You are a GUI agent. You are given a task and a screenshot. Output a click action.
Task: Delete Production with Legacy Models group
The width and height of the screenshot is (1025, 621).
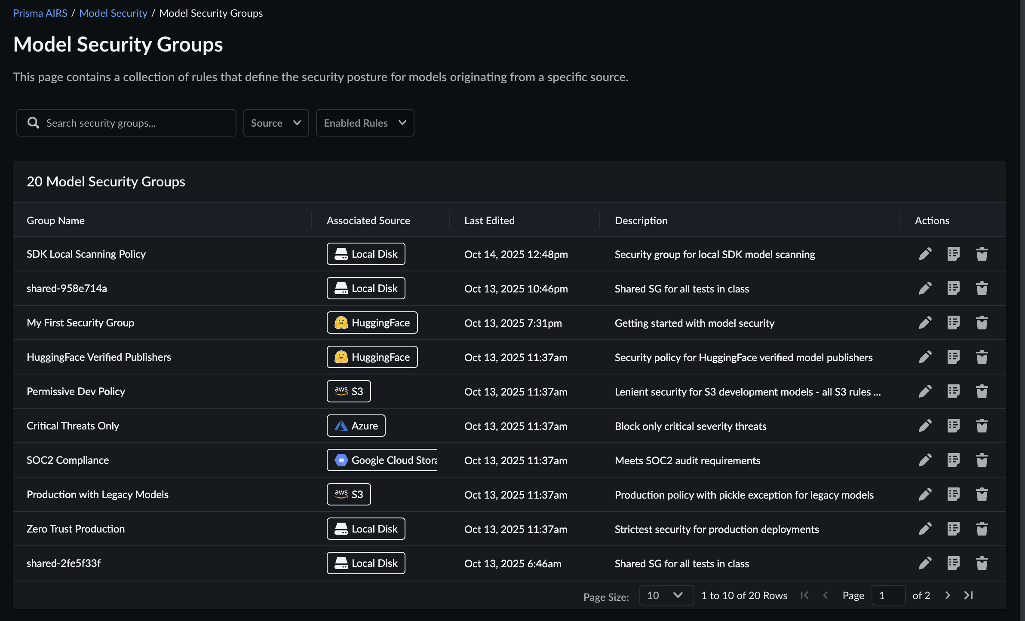(x=982, y=494)
